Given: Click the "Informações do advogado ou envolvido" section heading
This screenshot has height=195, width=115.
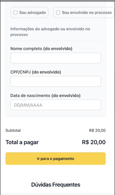Looking at the screenshot, I should 50,32.
